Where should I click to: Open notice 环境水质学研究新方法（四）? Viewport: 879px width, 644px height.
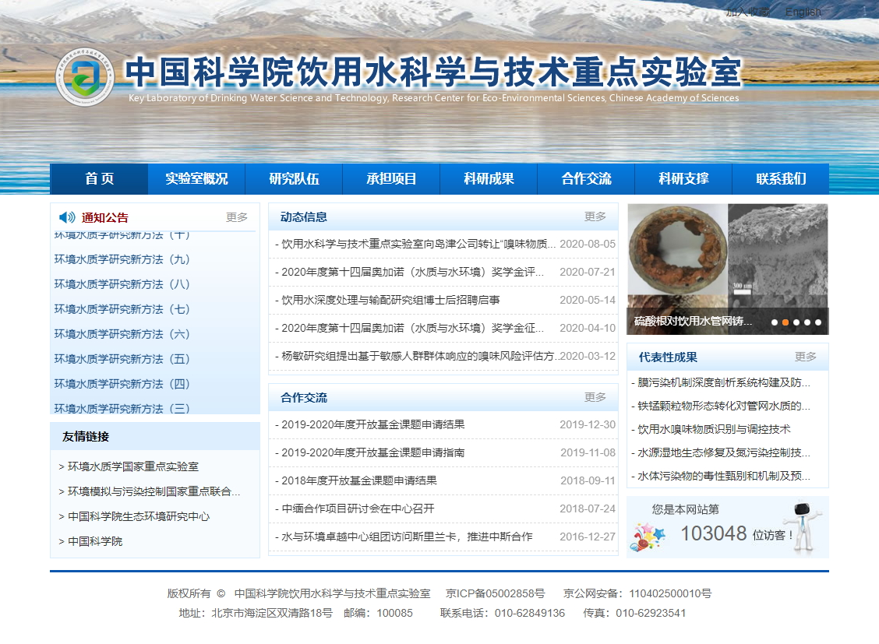point(122,384)
